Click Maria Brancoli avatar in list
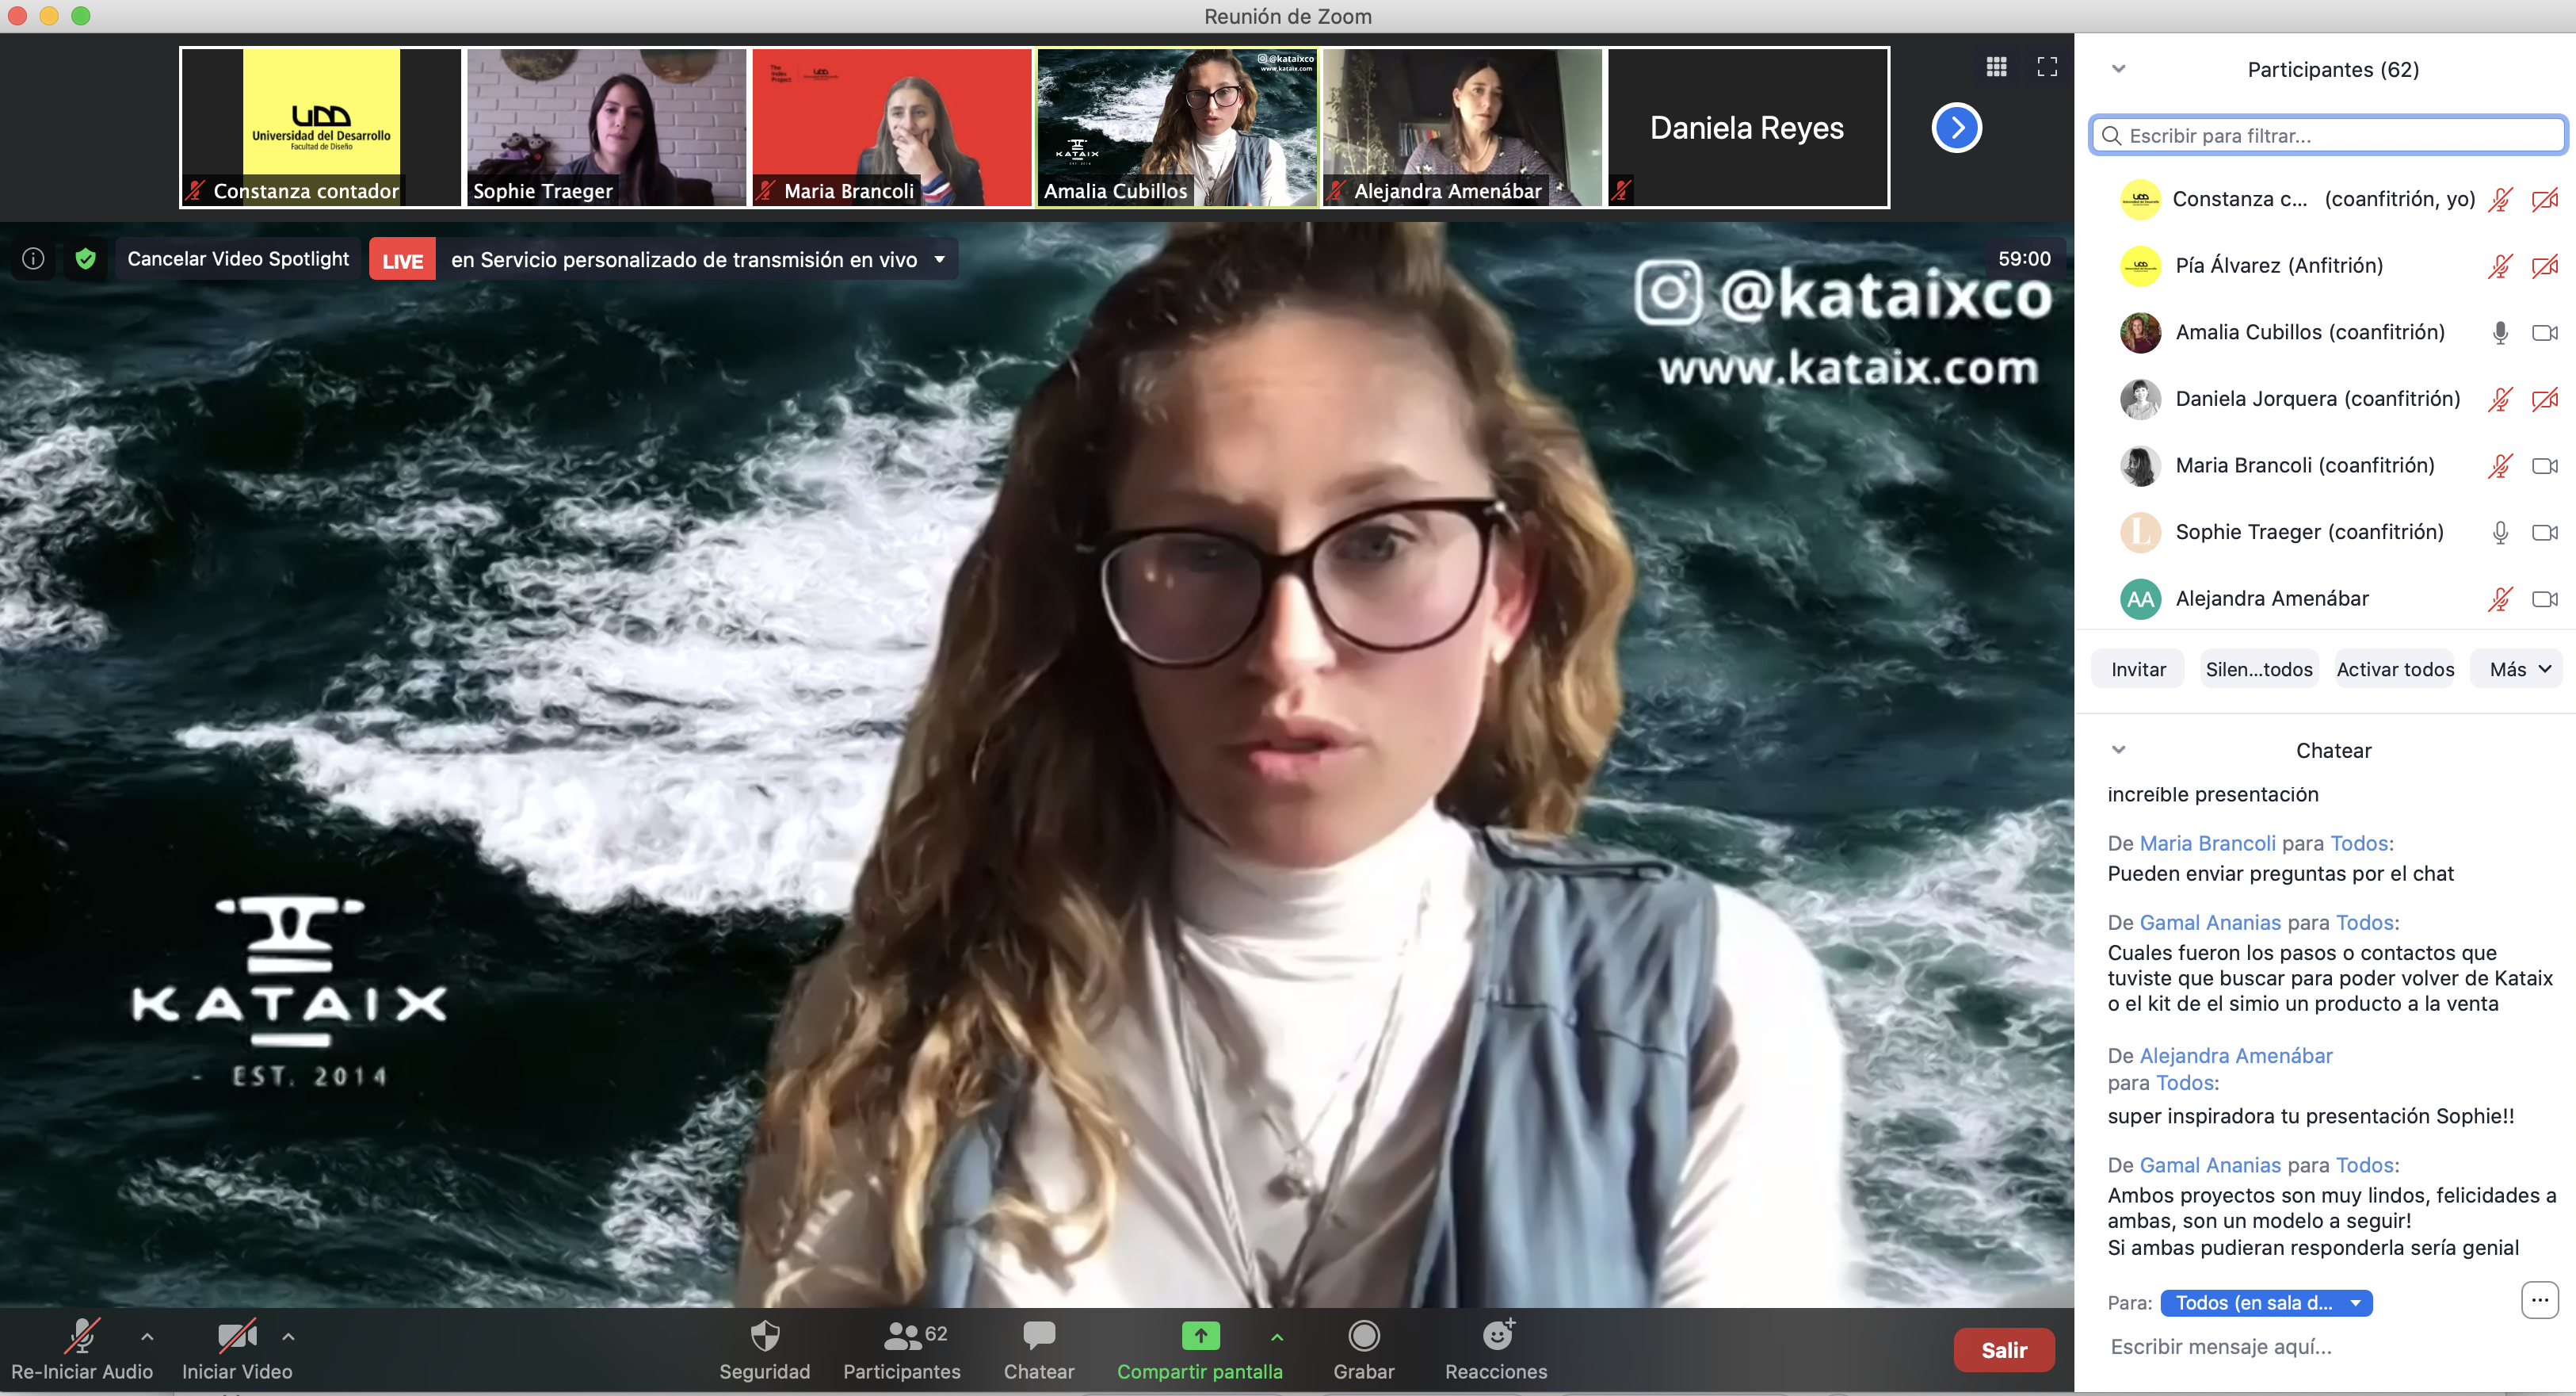2576x1396 pixels. pyautogui.click(x=2140, y=466)
